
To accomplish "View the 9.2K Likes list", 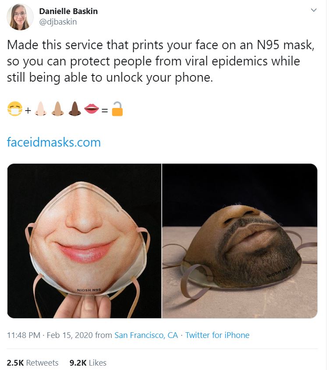I will [x=88, y=363].
